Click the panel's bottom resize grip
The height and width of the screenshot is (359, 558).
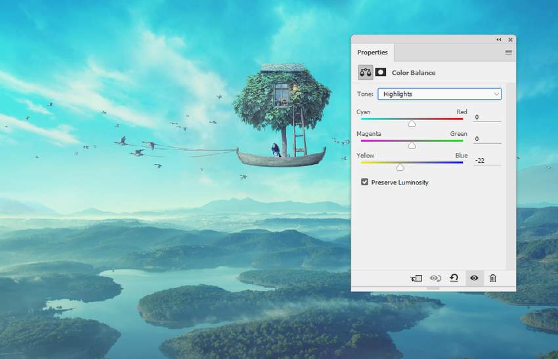[x=433, y=288]
